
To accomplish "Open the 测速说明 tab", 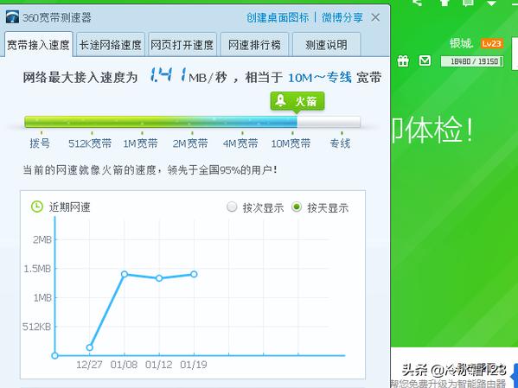I will pos(326,45).
